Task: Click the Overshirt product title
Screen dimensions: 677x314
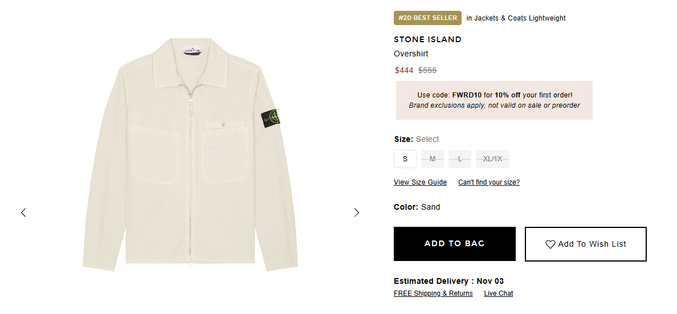Action: click(x=411, y=54)
